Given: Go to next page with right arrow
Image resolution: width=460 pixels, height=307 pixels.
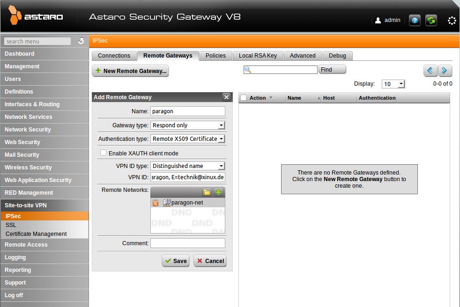Looking at the screenshot, I should [x=445, y=71].
